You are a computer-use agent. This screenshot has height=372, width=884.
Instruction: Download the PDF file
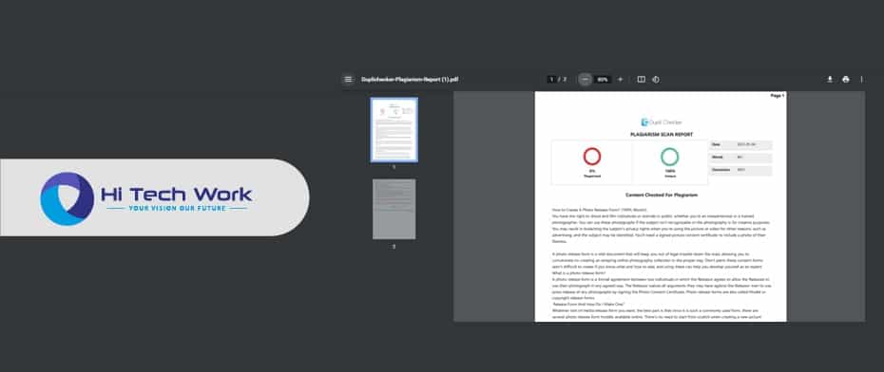[830, 80]
